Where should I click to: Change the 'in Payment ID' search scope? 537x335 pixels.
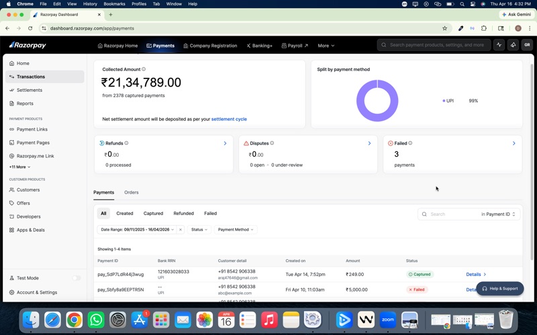[498, 214]
